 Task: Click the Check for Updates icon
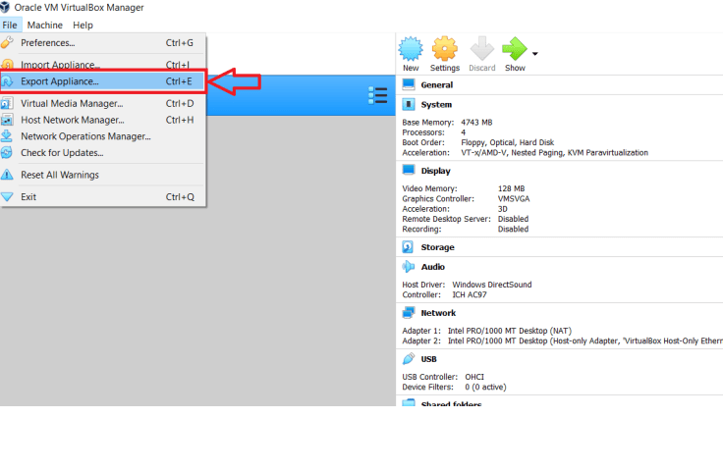8,152
